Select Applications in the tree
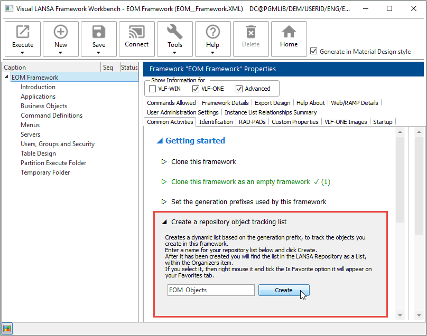Screen dimensions: 427x336 point(38,97)
